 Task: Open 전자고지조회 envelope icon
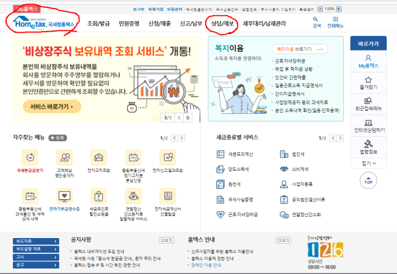pos(99,158)
